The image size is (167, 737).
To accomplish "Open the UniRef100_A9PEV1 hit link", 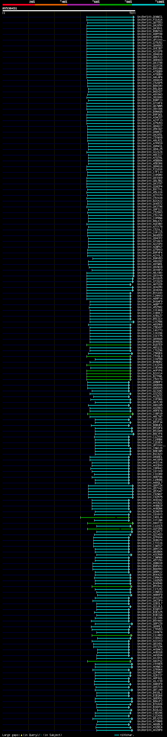I will pyautogui.click(x=150, y=37).
